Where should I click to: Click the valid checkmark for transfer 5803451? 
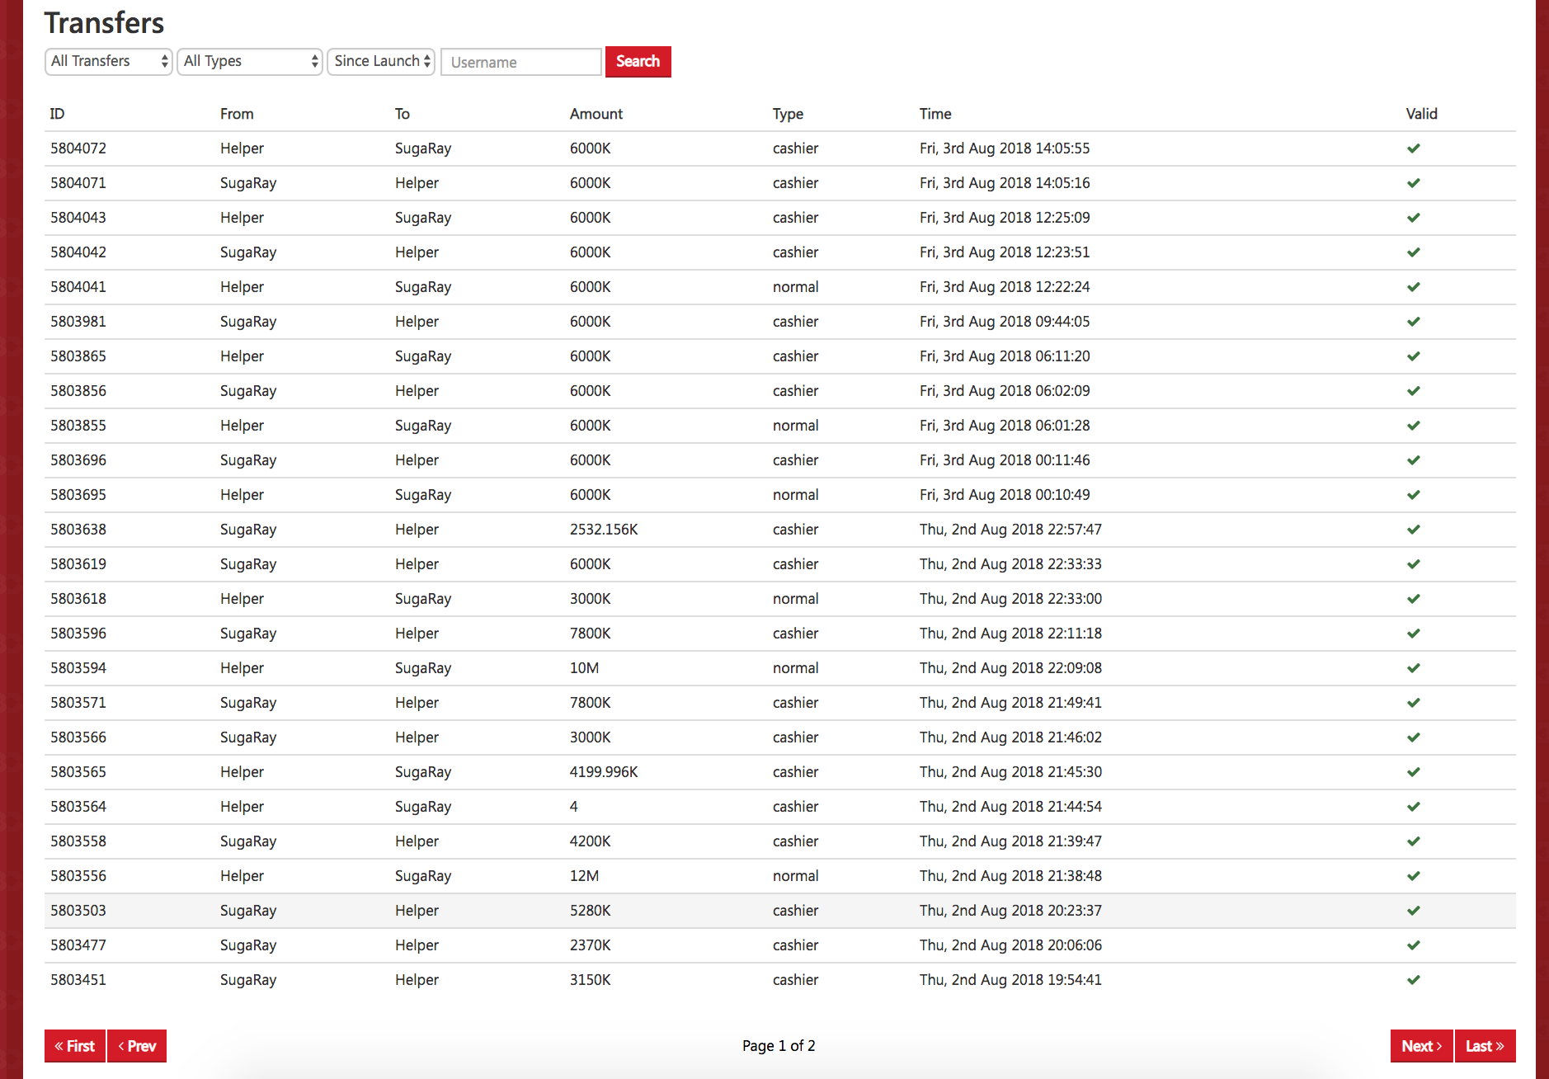pyautogui.click(x=1414, y=980)
